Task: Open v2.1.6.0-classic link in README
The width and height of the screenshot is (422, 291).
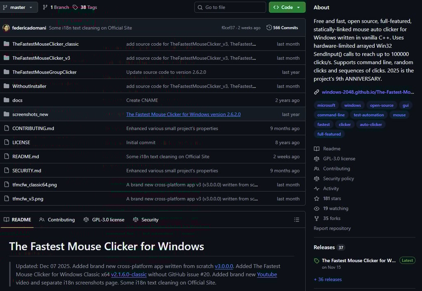Action: click(129, 275)
